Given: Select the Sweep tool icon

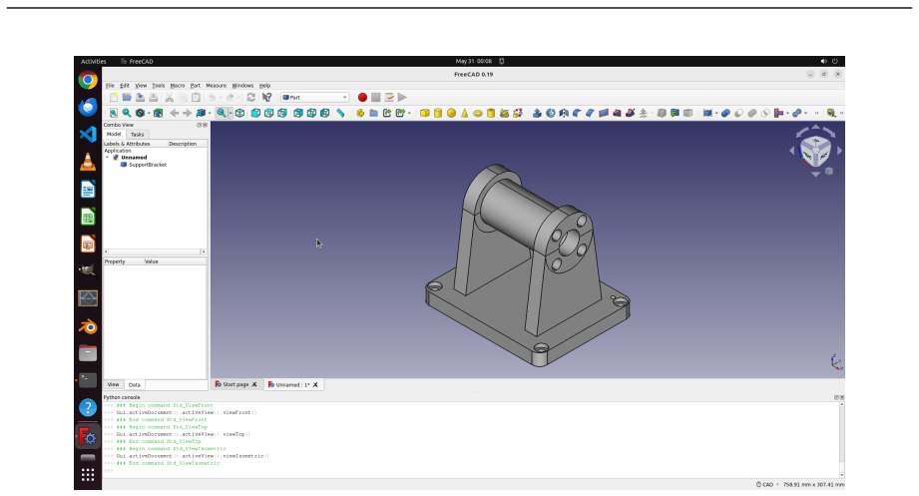Looking at the screenshot, I should pos(630,113).
